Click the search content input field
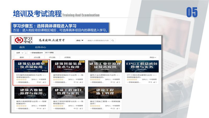Screen dimensions: 209x118 tap(98, 40)
